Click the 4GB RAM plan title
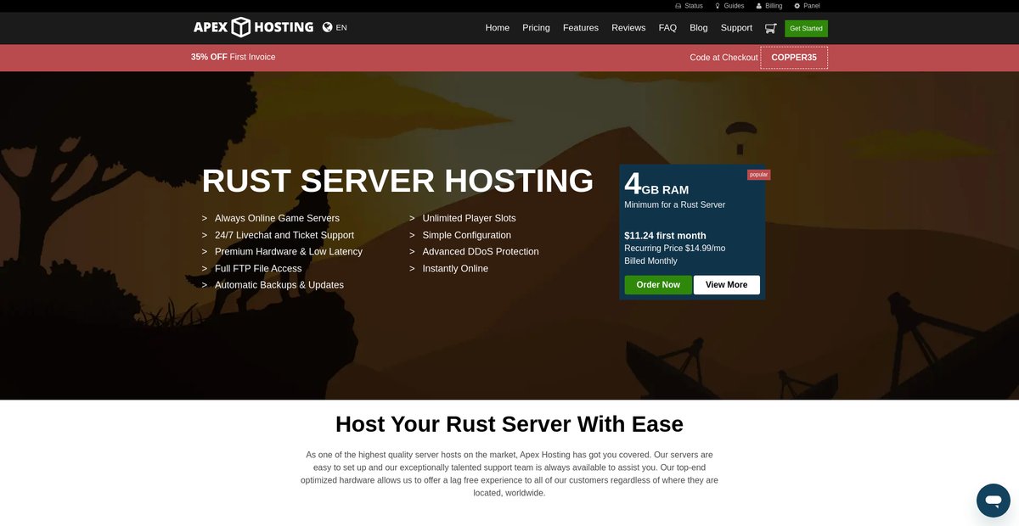 [656, 185]
